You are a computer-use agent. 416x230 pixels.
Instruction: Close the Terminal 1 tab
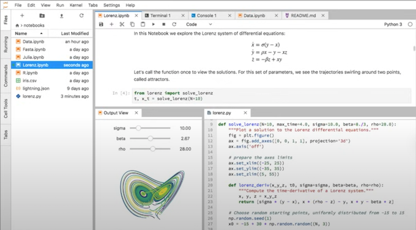point(183,16)
